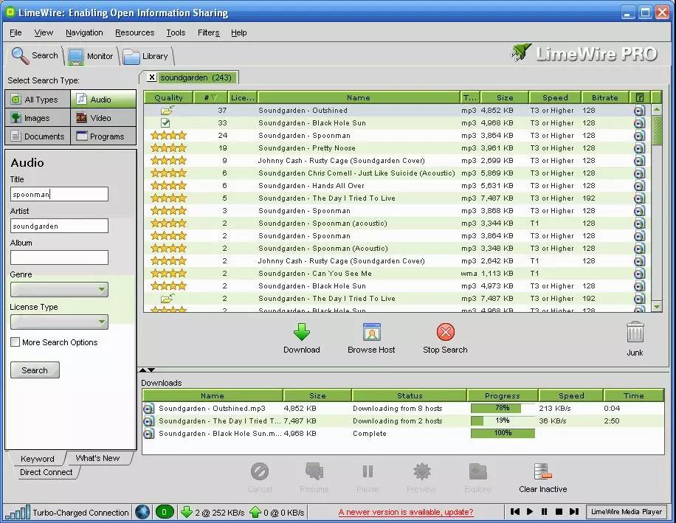Click the globe icon in status bar
The width and height of the screenshot is (676, 523).
tap(142, 512)
